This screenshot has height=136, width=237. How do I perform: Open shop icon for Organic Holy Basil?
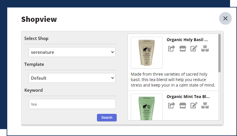[183, 48]
